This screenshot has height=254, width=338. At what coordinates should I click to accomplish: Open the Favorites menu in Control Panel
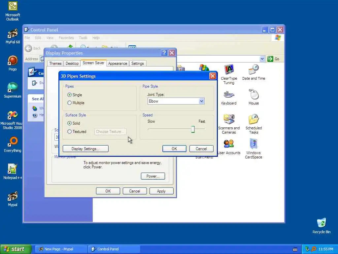tap(66, 38)
